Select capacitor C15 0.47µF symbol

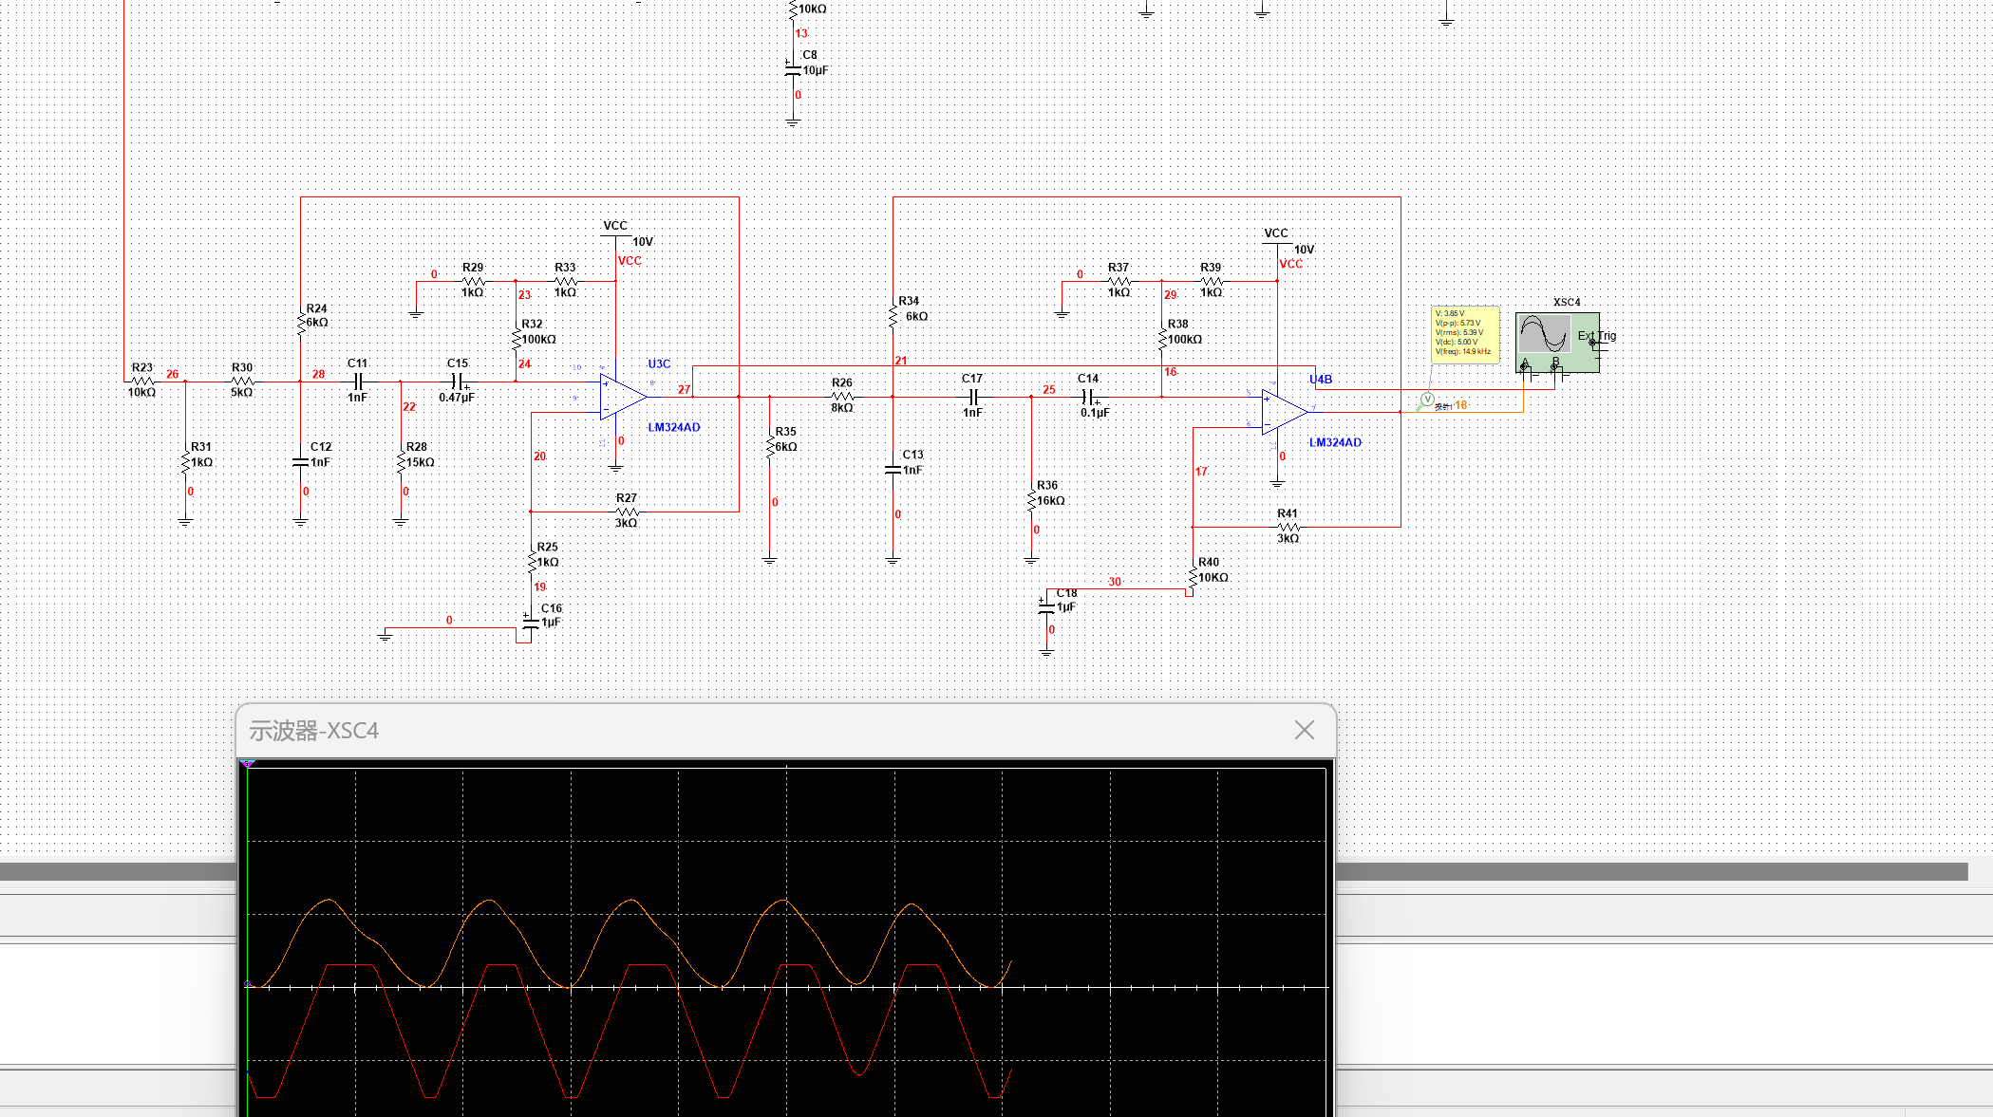coord(458,382)
